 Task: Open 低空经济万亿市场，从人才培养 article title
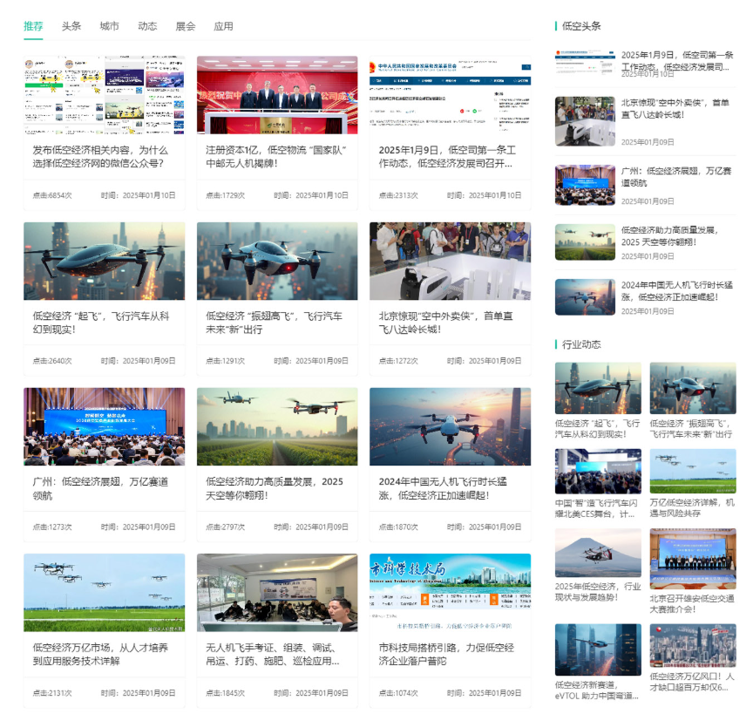(101, 654)
